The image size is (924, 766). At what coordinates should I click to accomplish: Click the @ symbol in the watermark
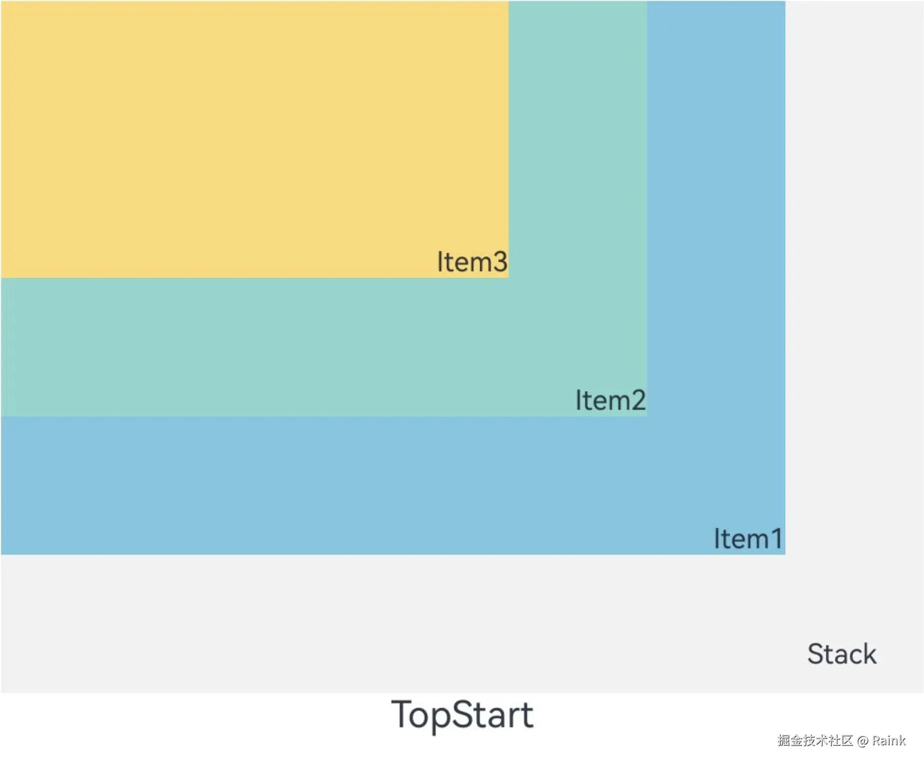click(x=863, y=741)
